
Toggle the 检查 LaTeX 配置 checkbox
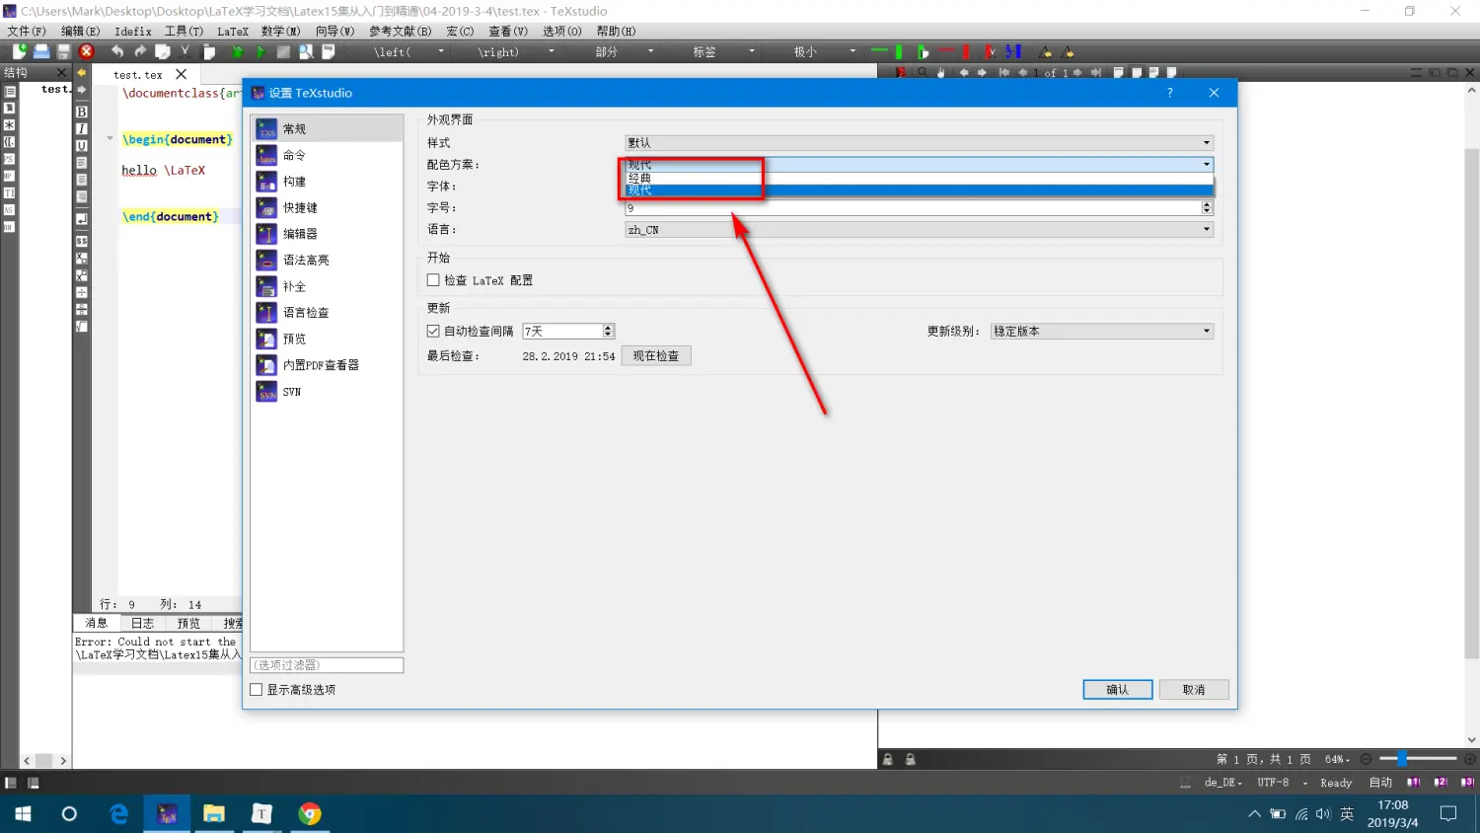[x=433, y=280]
